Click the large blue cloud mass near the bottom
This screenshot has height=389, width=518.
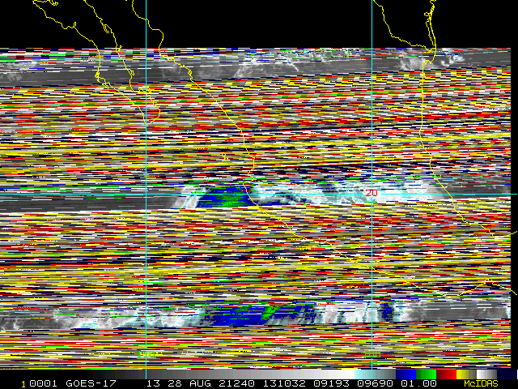tap(243, 316)
